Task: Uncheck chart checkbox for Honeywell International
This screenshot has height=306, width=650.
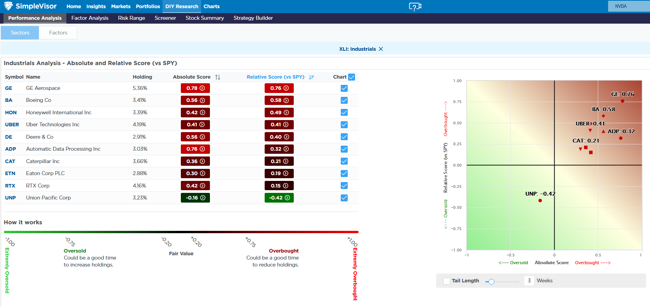Action: 344,112
